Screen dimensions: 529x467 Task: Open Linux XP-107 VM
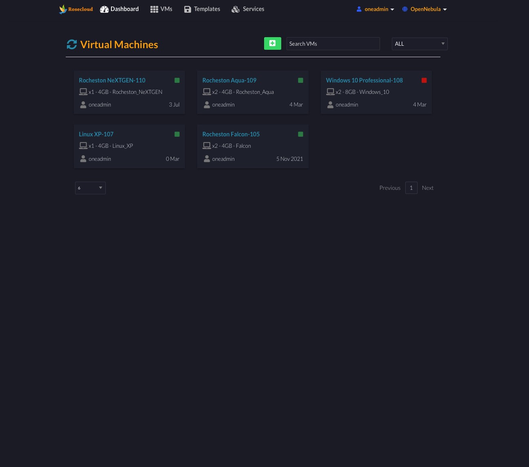(x=96, y=134)
